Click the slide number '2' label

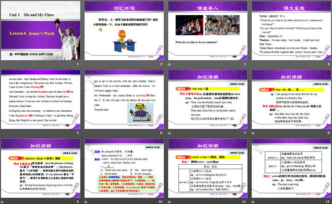(x=161, y=64)
